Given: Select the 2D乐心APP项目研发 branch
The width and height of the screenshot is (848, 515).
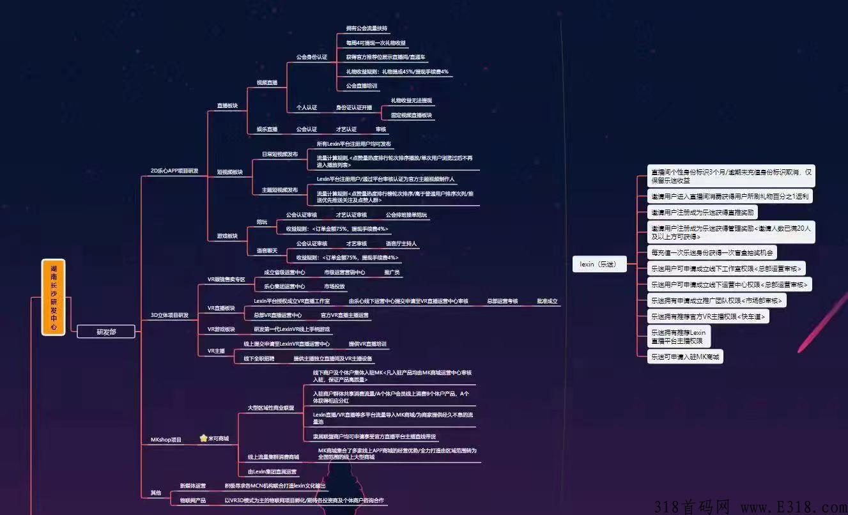Looking at the screenshot, I should point(174,171).
